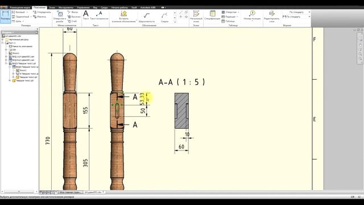Switch to Управление ribbon tab

click(x=83, y=7)
